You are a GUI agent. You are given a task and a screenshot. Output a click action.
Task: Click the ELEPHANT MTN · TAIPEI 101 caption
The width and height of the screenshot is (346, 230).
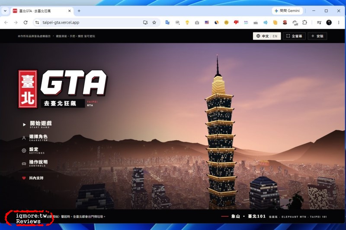point(304,217)
